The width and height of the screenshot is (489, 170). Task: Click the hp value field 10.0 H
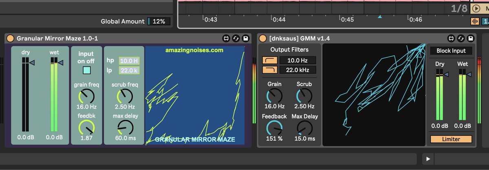pos(128,61)
